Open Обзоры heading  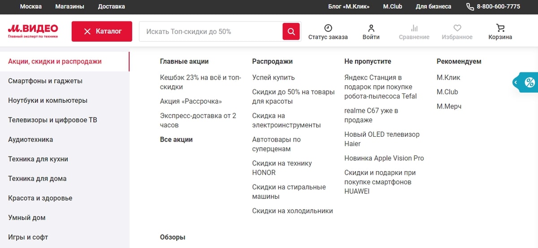click(173, 237)
